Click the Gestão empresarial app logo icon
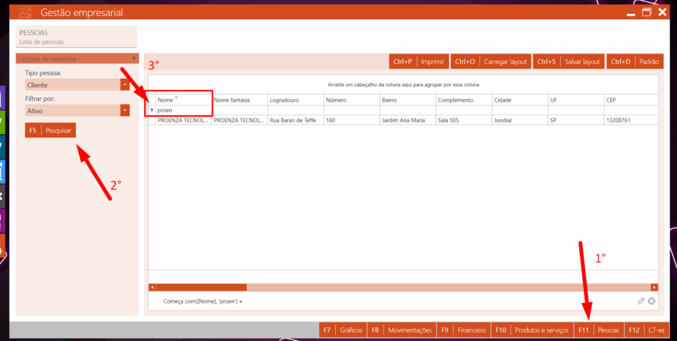Image resolution: width=677 pixels, height=341 pixels. point(24,13)
